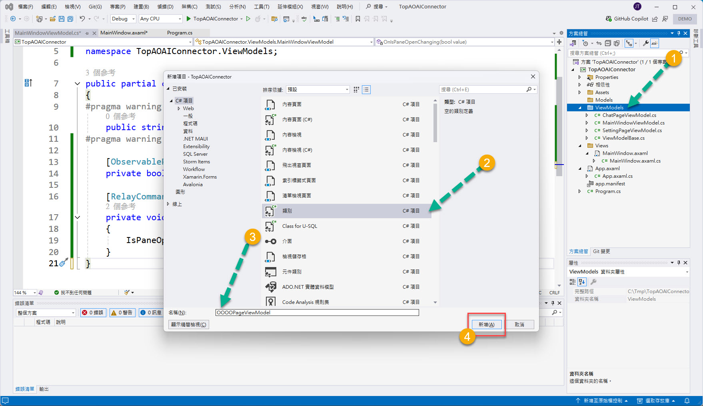
Task: Click pending changes filter clock icon
Action: (585, 43)
